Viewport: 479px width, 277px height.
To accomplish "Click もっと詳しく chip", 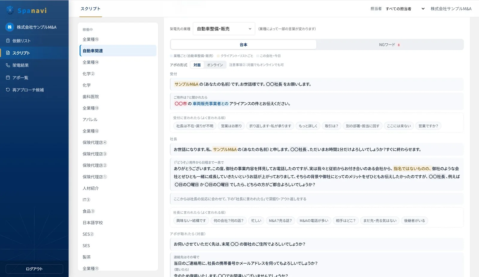I will tap(308, 126).
